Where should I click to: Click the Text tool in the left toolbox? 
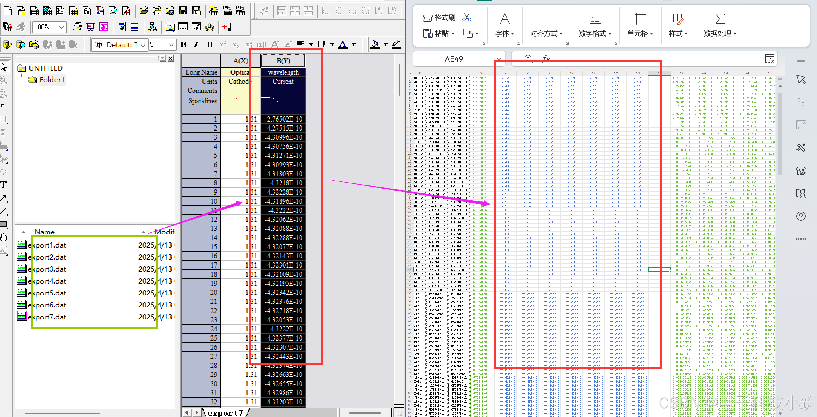point(4,185)
